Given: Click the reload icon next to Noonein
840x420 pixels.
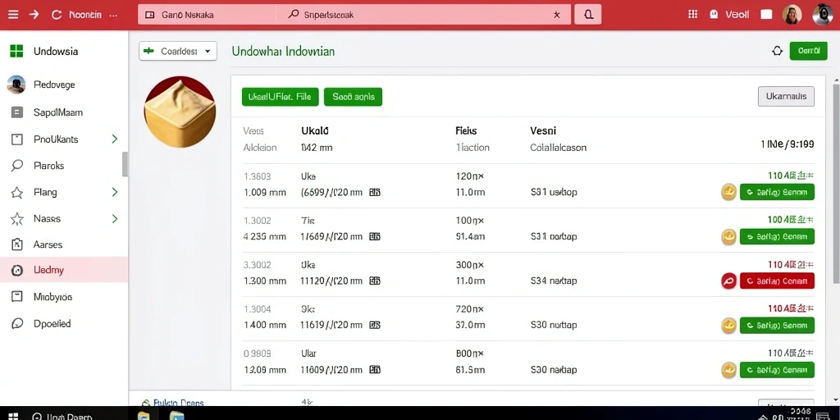Looking at the screenshot, I should (57, 15).
